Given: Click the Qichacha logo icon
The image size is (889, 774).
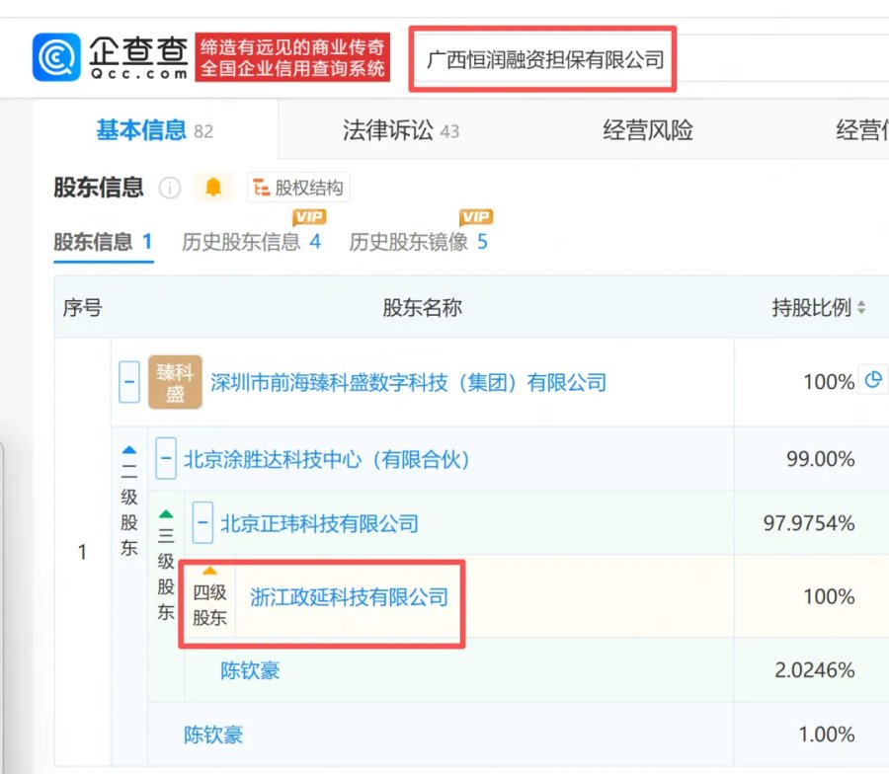Looking at the screenshot, I should pyautogui.click(x=56, y=57).
